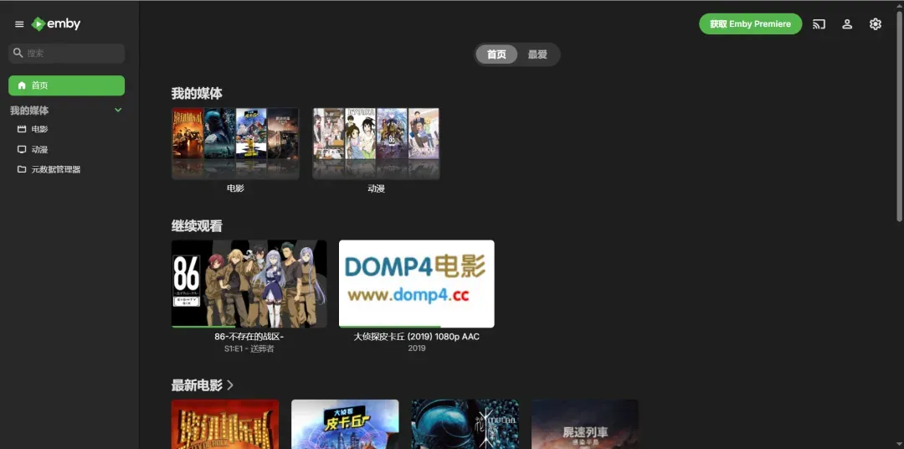Open the user profile icon
904x449 pixels.
[847, 24]
